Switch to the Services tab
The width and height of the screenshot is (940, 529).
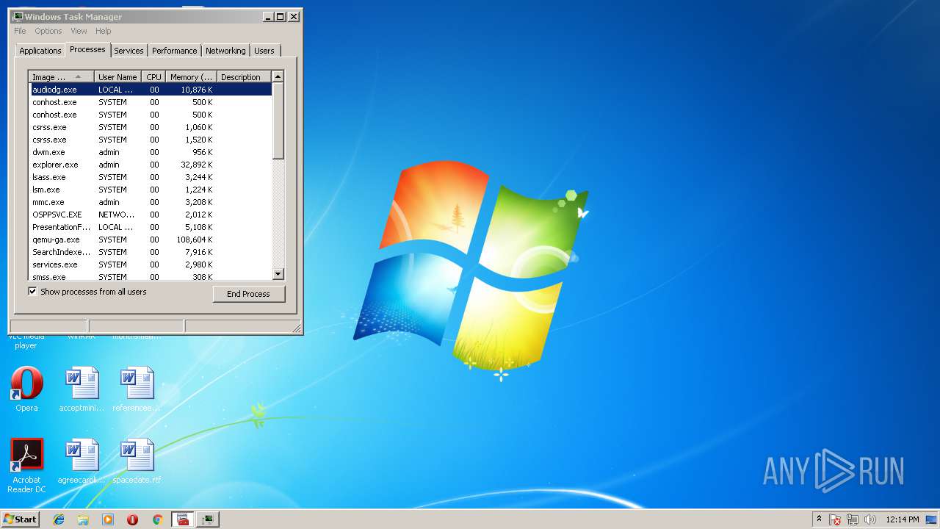click(x=129, y=51)
